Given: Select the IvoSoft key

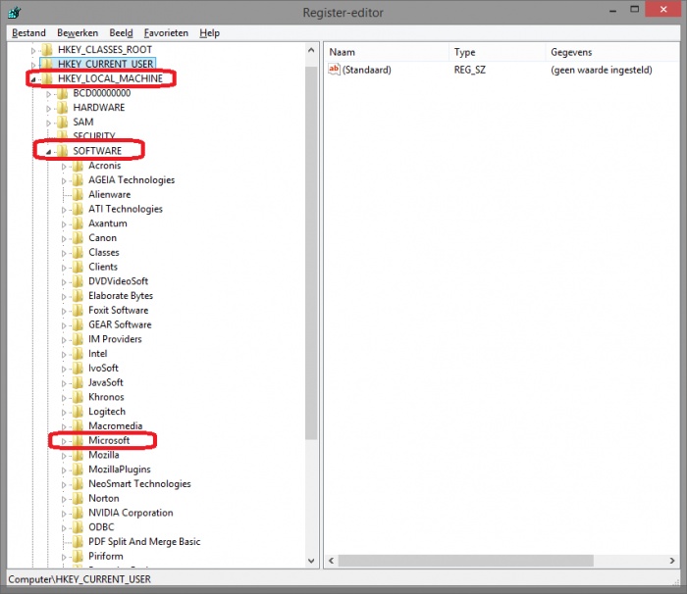Looking at the screenshot, I should point(103,368).
